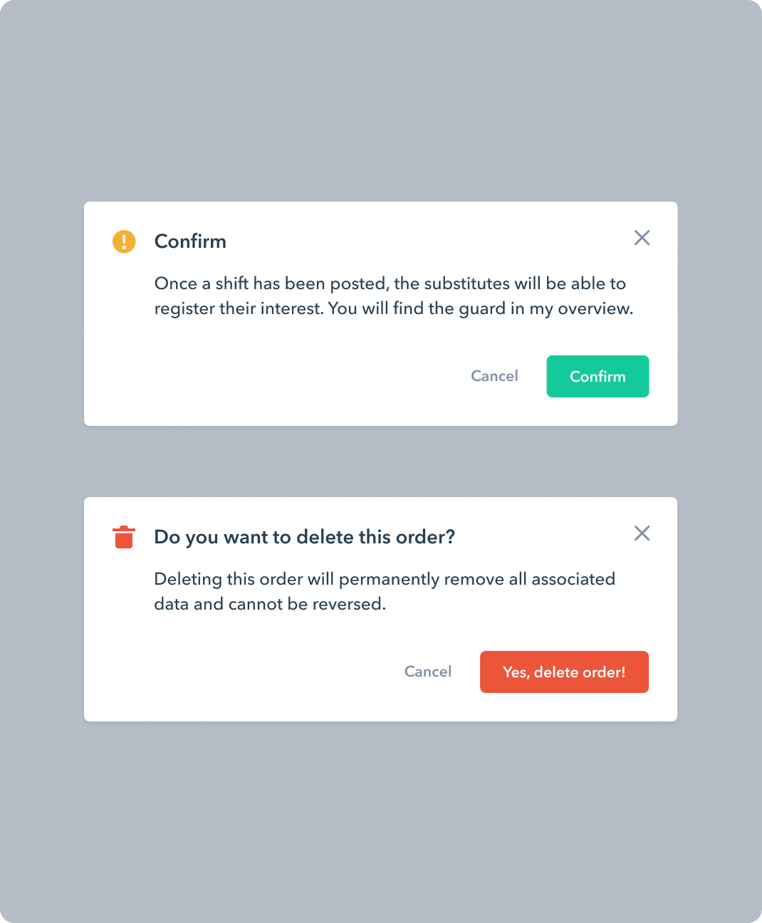The image size is (762, 923).
Task: Click the X cross in the top dialog corner
Action: 642,238
